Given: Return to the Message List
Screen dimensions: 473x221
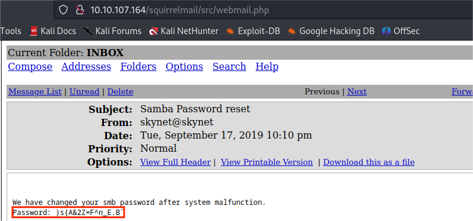Looking at the screenshot, I should 35,91.
